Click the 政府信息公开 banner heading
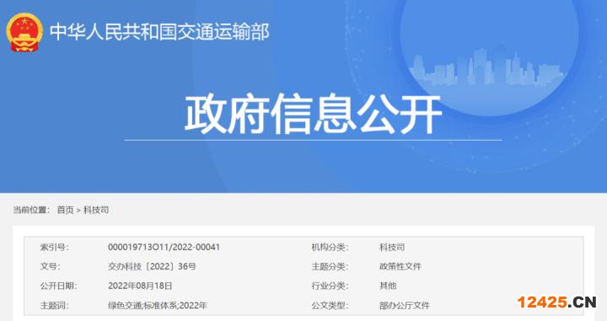This screenshot has height=321, width=607. pyautogui.click(x=313, y=114)
